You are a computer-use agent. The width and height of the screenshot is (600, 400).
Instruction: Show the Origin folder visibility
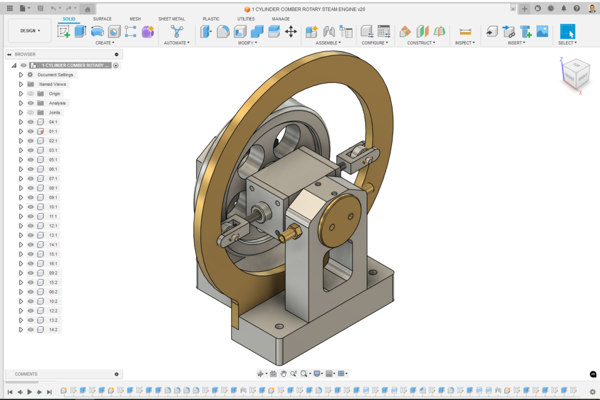[x=29, y=94]
